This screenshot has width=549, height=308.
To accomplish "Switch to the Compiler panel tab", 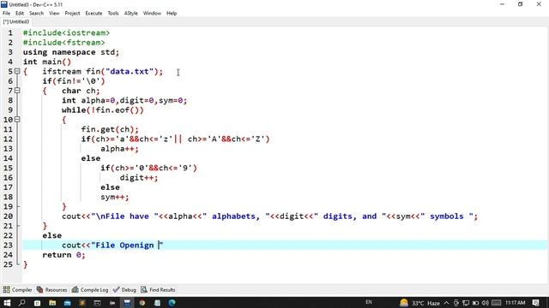I will [17, 290].
